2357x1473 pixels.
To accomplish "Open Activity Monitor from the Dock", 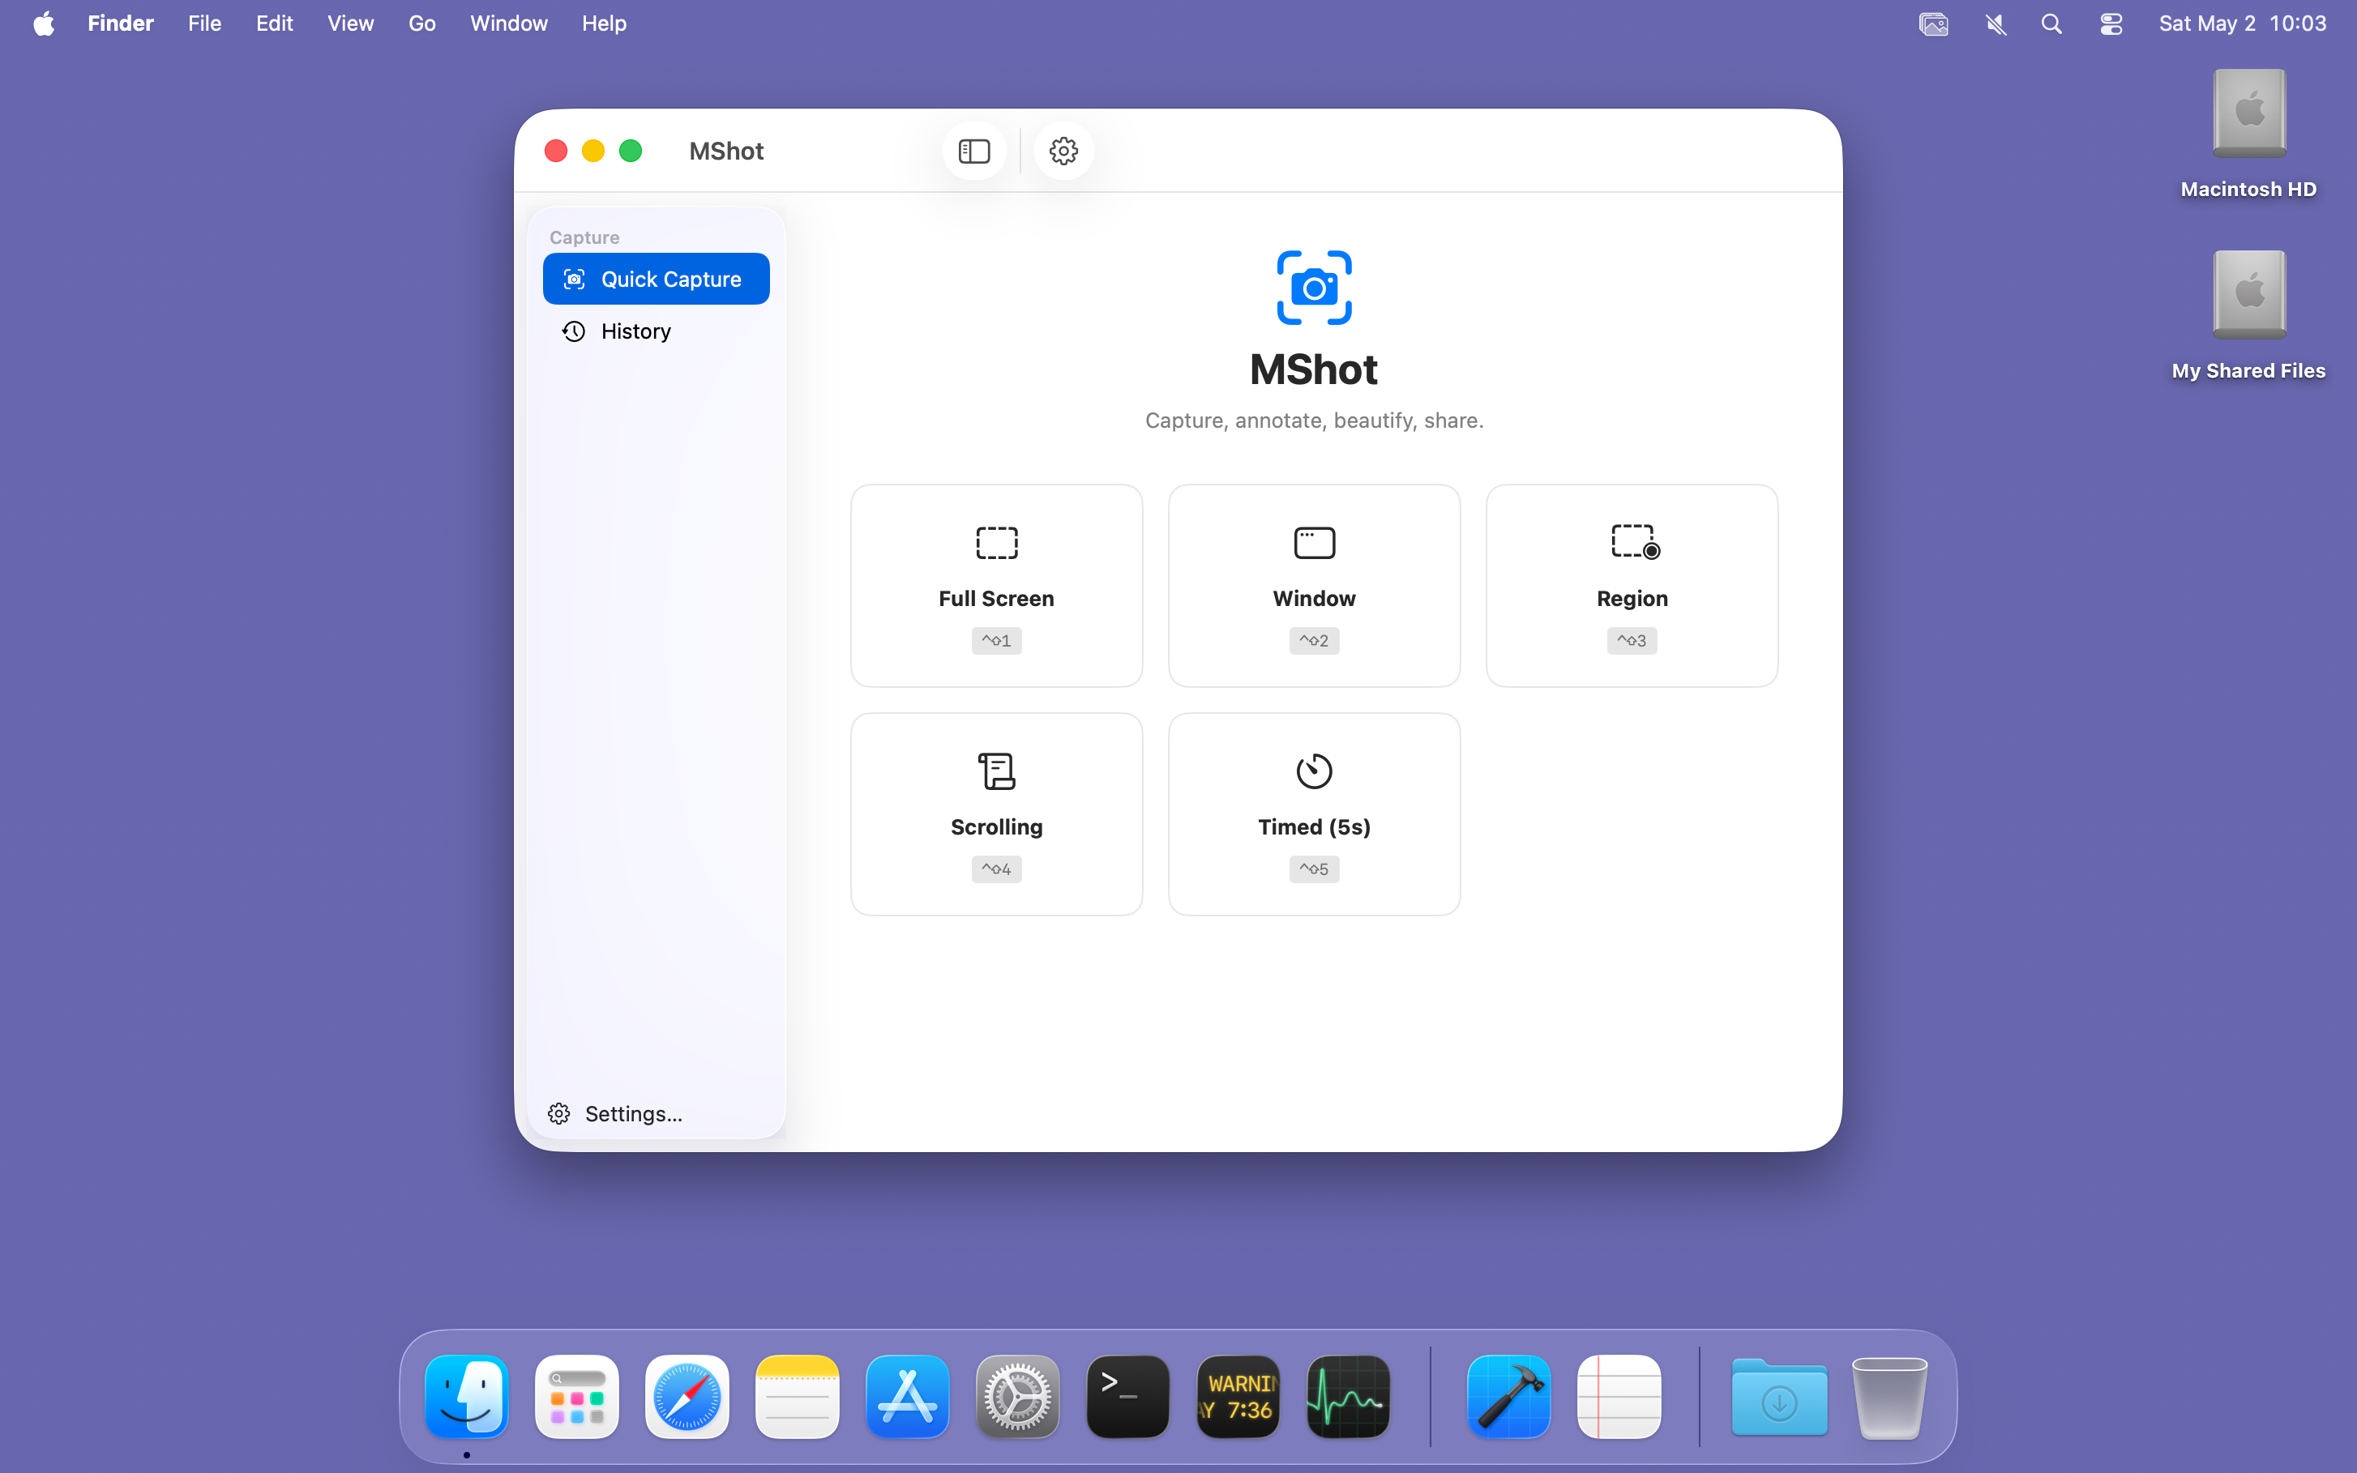I will [1348, 1396].
